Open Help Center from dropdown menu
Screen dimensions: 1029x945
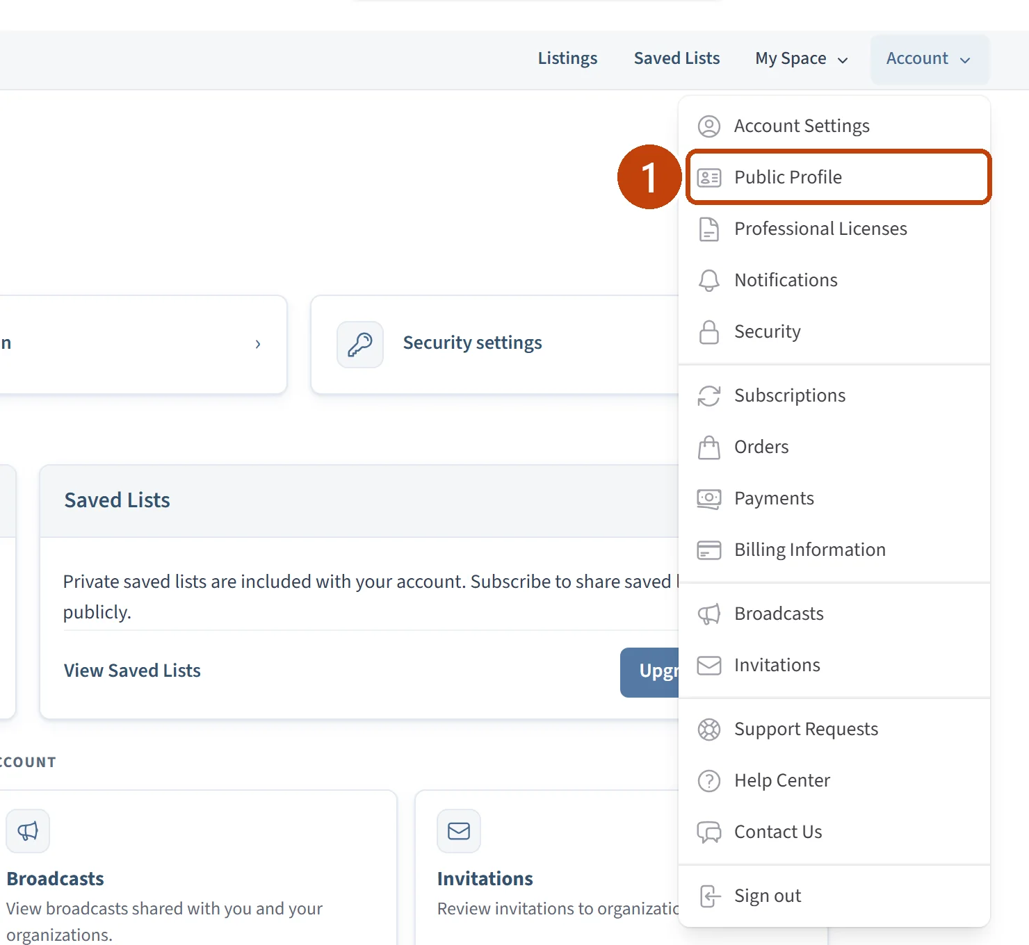[834, 781]
